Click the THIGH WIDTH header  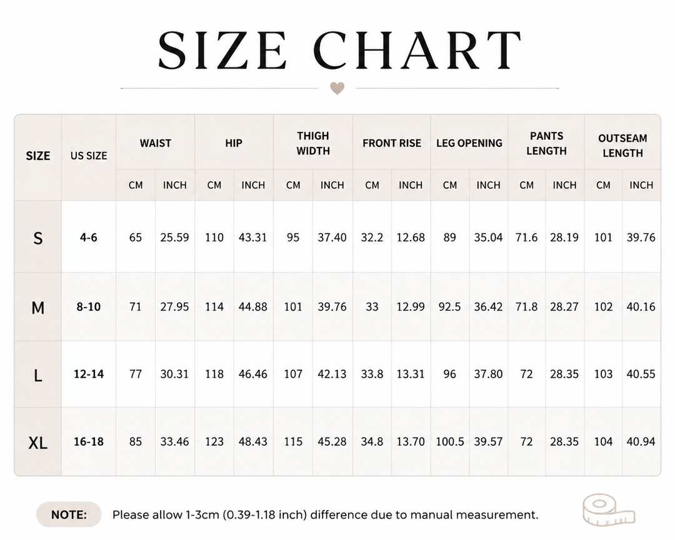coord(313,143)
